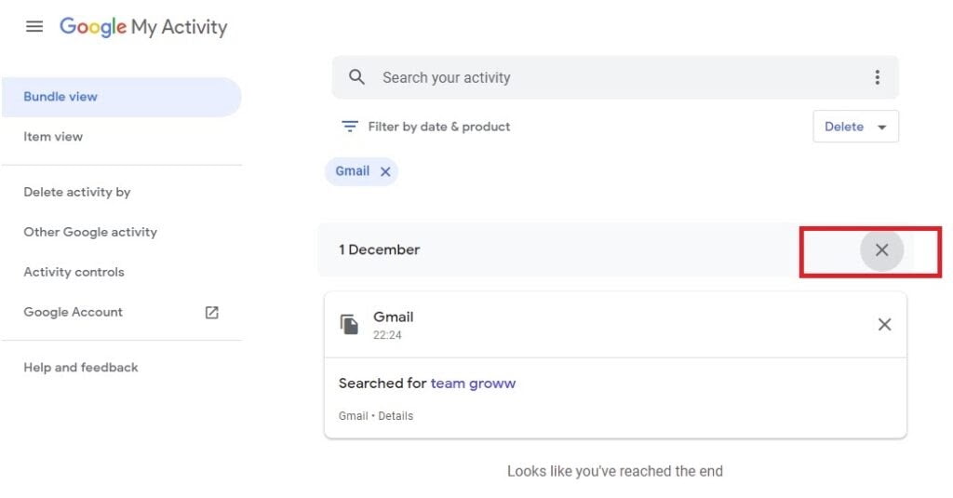Click the Gmail activity card icon

[x=349, y=324]
